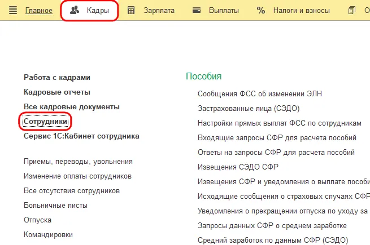Open Изменение оплаты сотрудников
The width and height of the screenshot is (370, 245).
77,176
